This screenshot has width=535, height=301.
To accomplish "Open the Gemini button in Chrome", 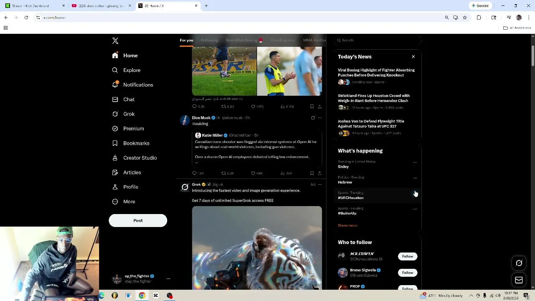I will coord(480,6).
